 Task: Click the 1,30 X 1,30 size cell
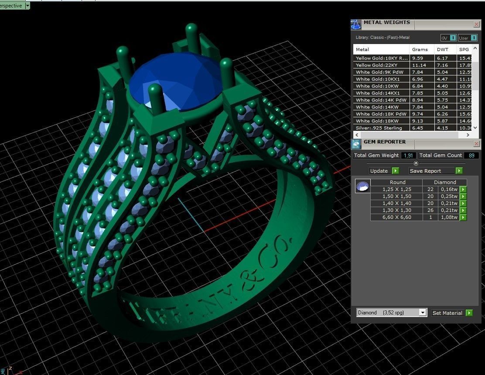tap(396, 210)
